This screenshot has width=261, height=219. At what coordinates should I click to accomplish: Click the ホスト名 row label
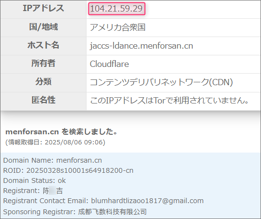click(x=43, y=45)
